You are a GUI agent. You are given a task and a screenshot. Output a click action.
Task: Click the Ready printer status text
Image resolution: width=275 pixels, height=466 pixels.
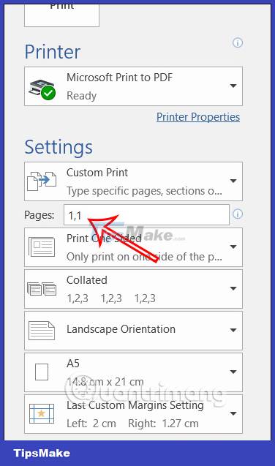82,96
